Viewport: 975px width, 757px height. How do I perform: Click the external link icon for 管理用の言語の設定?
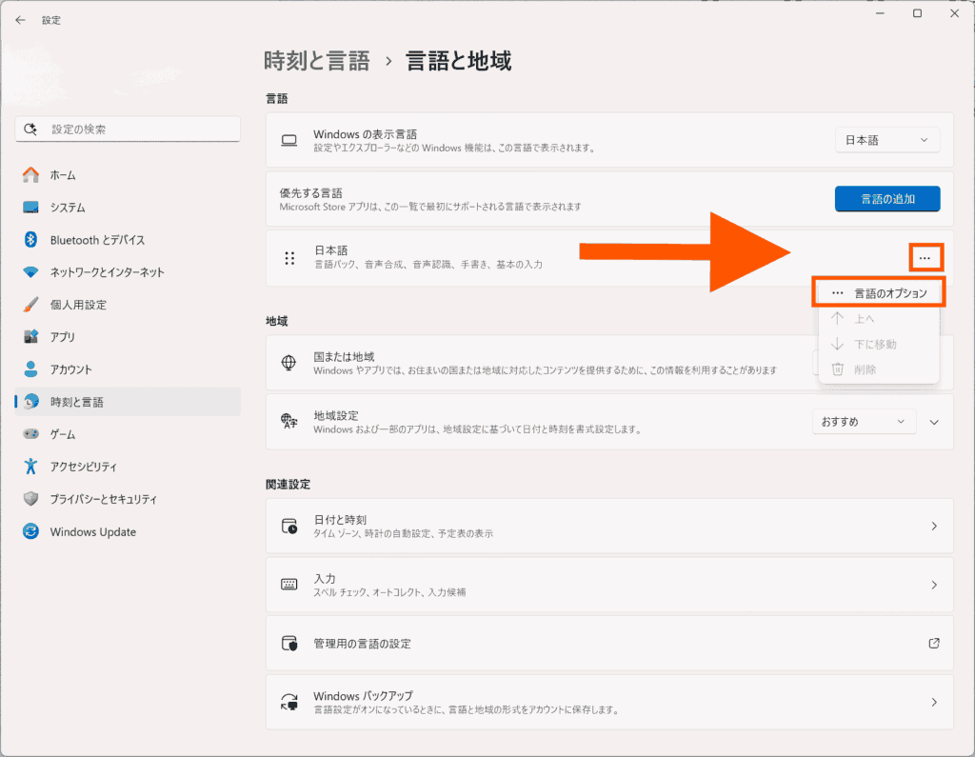(934, 643)
